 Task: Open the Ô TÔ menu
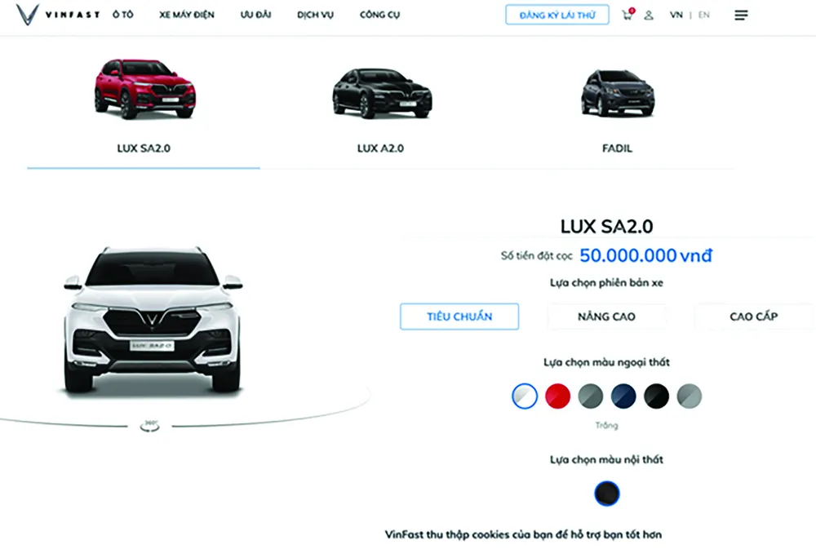(123, 15)
